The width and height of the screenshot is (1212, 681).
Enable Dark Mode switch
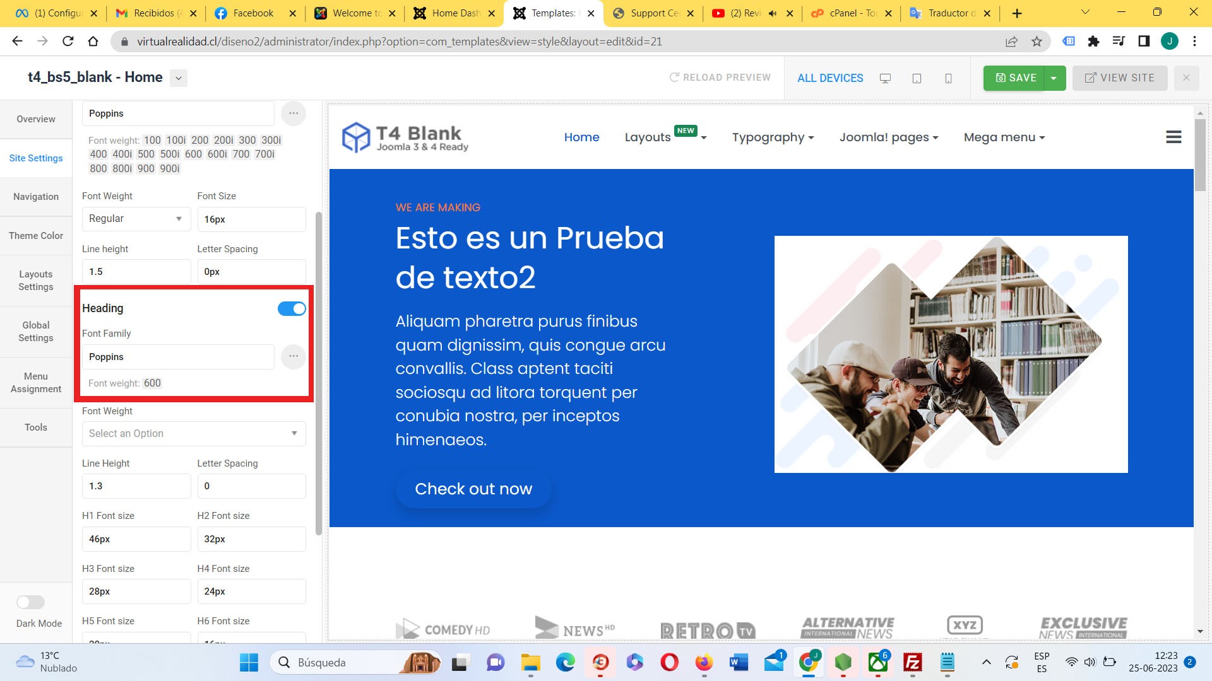[x=30, y=602]
